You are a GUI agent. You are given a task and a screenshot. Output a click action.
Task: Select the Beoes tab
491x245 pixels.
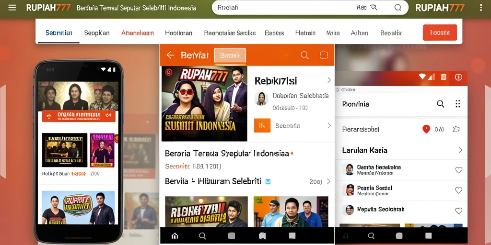[274, 33]
